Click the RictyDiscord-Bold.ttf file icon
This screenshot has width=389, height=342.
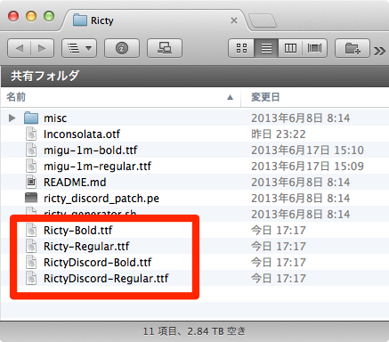point(31,262)
